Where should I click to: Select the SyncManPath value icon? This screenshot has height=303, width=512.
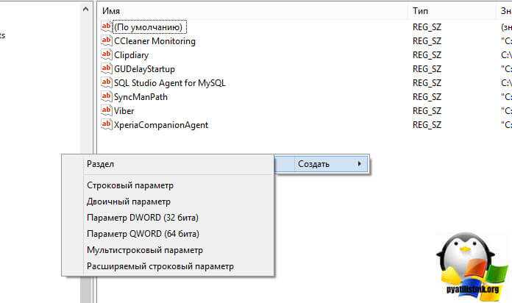[x=107, y=97]
